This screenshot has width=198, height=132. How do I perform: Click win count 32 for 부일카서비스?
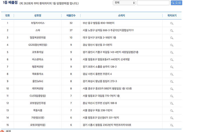click(71, 23)
